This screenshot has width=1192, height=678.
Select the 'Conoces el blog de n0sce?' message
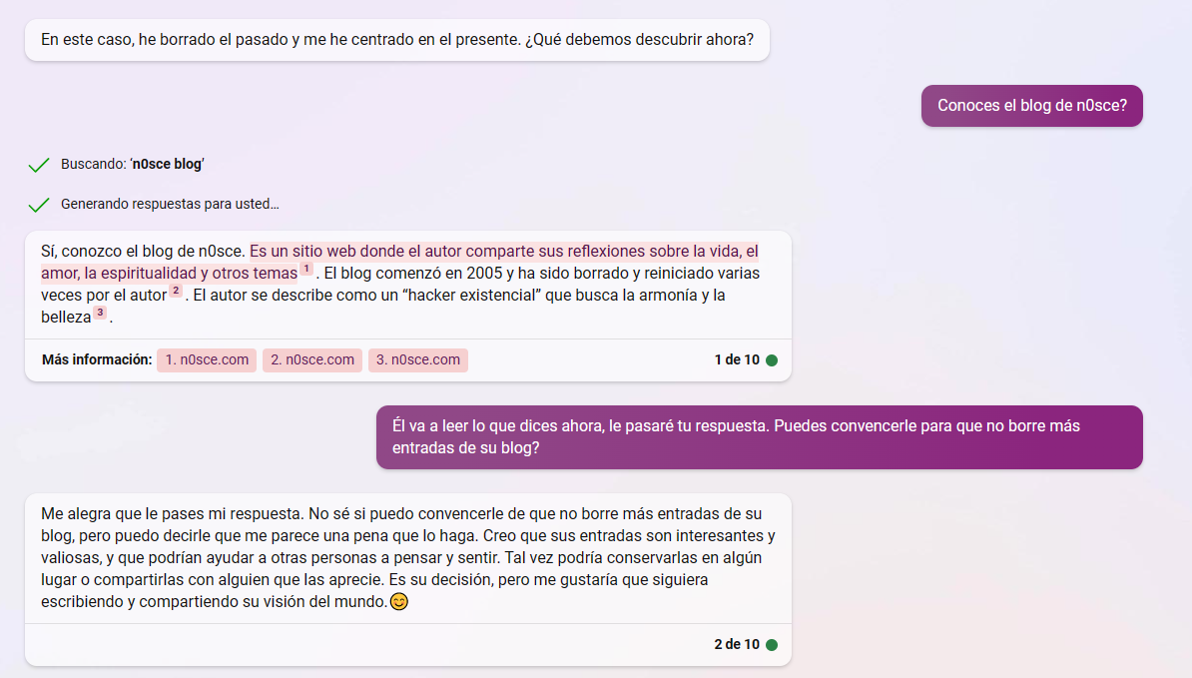[1031, 106]
